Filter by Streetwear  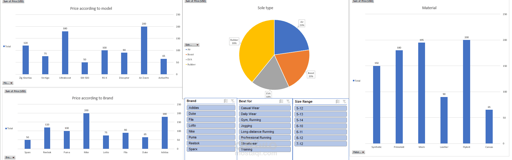click(x=265, y=143)
